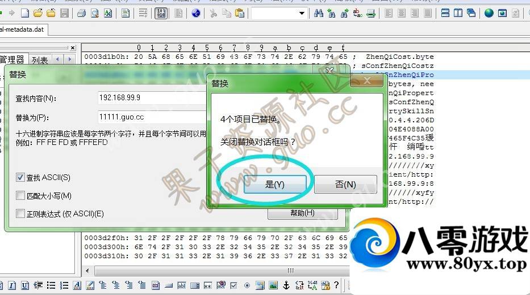Click the panel tabs right arrow

click(x=70, y=59)
